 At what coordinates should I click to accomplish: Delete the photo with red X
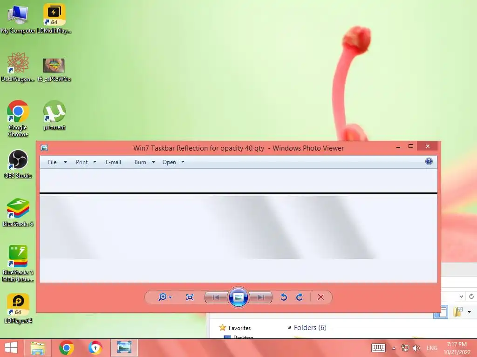click(x=320, y=297)
